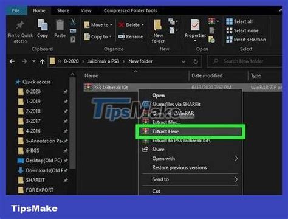This screenshot has width=288, height=219.
Task: Open the recent locations dropdown arrow
Action: (x=34, y=61)
